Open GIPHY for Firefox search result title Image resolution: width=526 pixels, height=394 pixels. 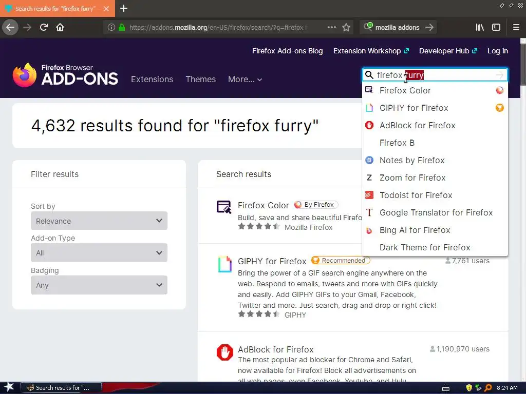pyautogui.click(x=272, y=261)
